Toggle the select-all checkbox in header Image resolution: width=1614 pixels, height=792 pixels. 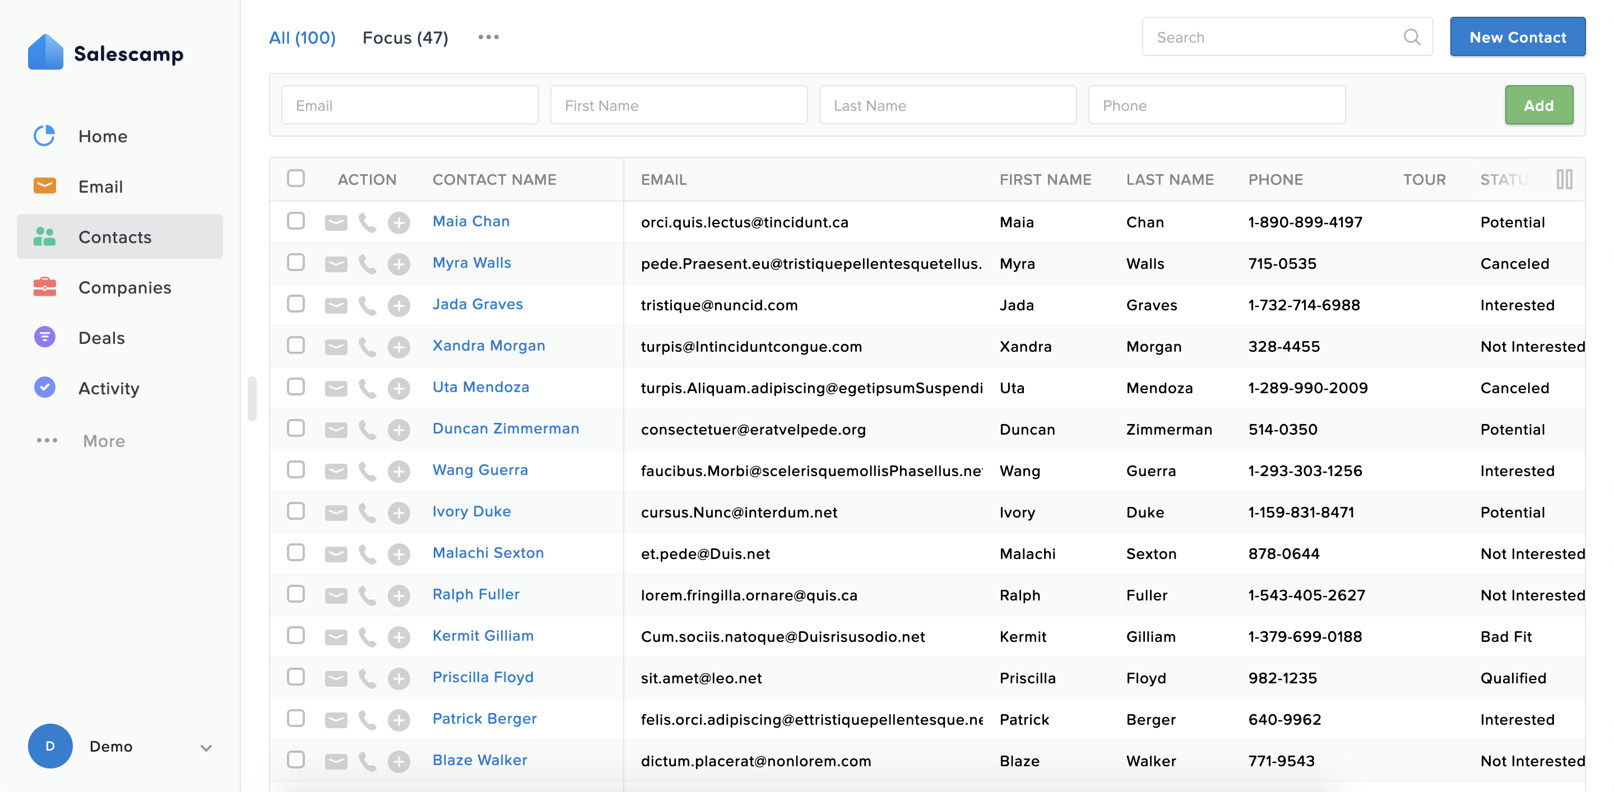click(x=296, y=179)
